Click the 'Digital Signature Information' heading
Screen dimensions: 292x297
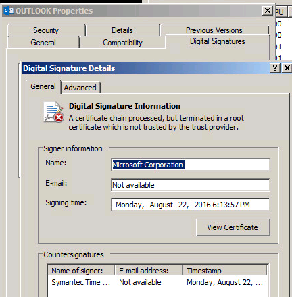(124, 106)
